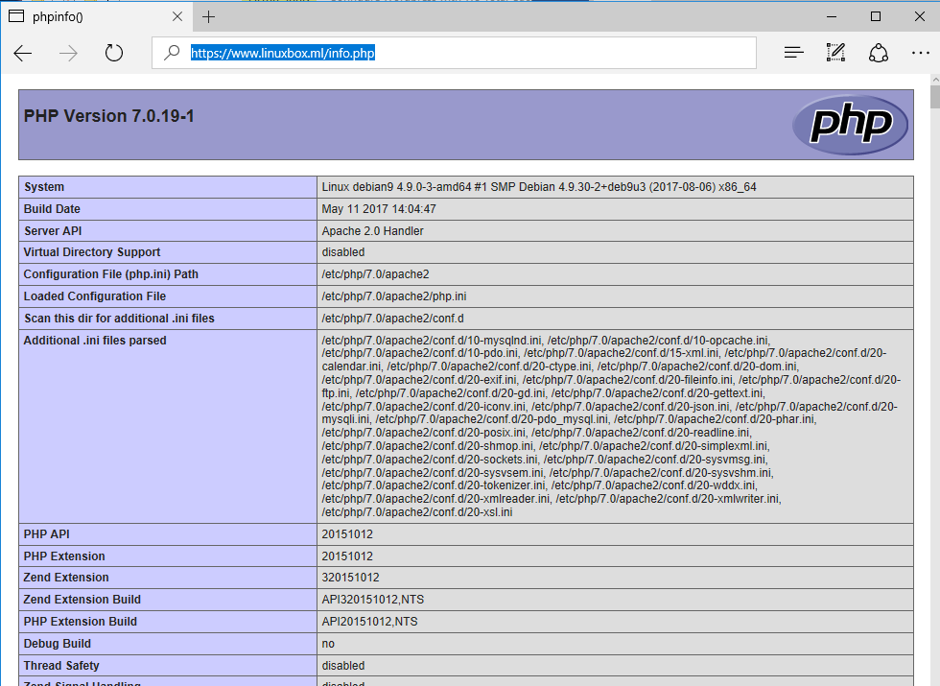Click the PHP Version 7.0.19-1 heading
Image resolution: width=940 pixels, height=686 pixels.
coord(113,116)
